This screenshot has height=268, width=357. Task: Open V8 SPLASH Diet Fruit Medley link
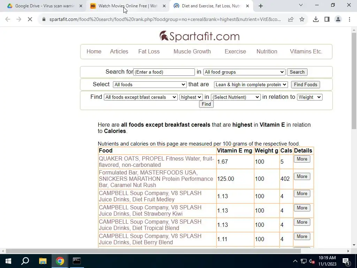point(150,196)
